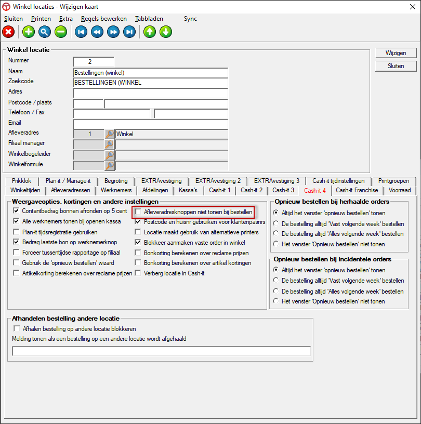This screenshot has width=421, height=424.
Task: Open the Extra menu
Action: coord(65,19)
